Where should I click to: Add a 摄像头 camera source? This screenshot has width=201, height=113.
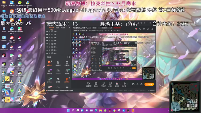click(96, 84)
